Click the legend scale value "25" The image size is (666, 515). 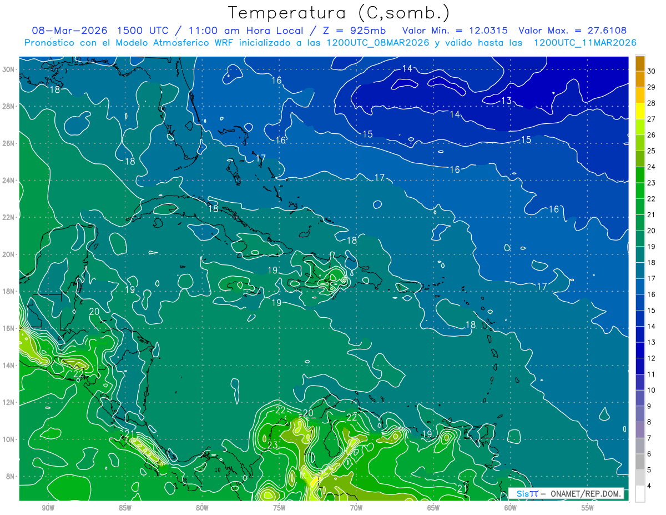(x=652, y=151)
